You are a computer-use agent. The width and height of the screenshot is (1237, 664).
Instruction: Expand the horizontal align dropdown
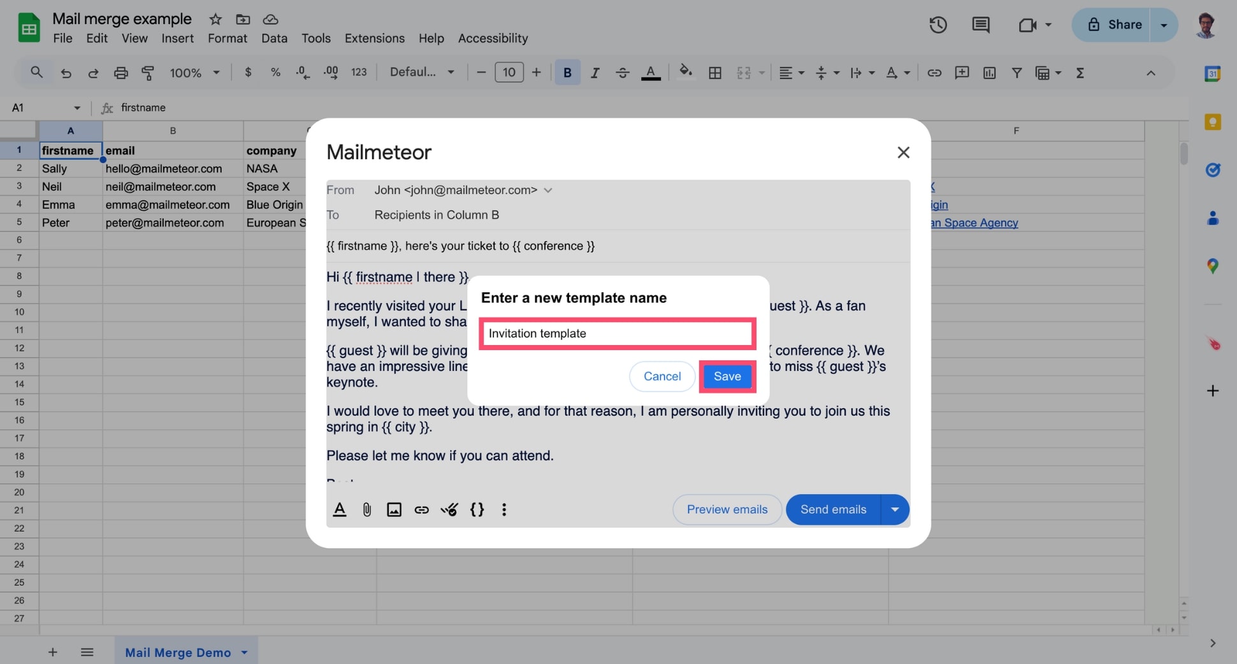pyautogui.click(x=801, y=73)
